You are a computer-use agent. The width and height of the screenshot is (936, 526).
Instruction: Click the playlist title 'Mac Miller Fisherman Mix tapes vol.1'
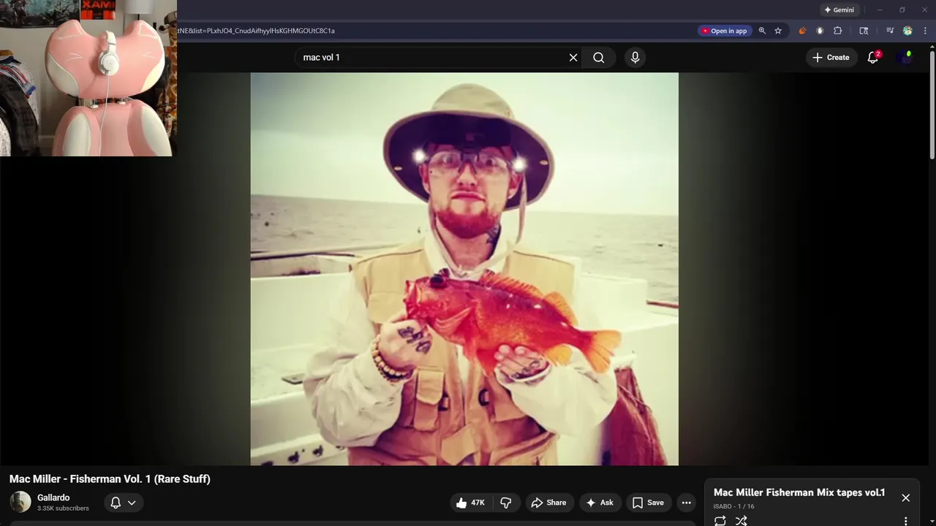pyautogui.click(x=799, y=492)
